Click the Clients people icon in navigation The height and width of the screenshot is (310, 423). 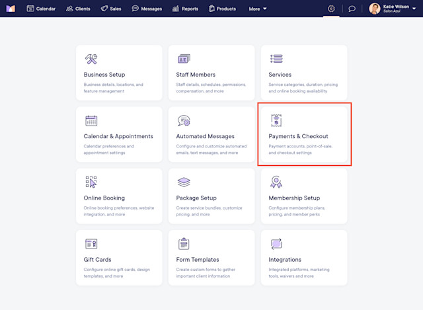pyautogui.click(x=69, y=9)
